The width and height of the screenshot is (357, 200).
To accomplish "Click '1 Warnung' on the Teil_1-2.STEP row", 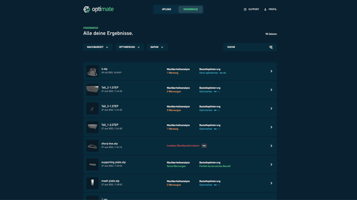I will click(172, 129).
